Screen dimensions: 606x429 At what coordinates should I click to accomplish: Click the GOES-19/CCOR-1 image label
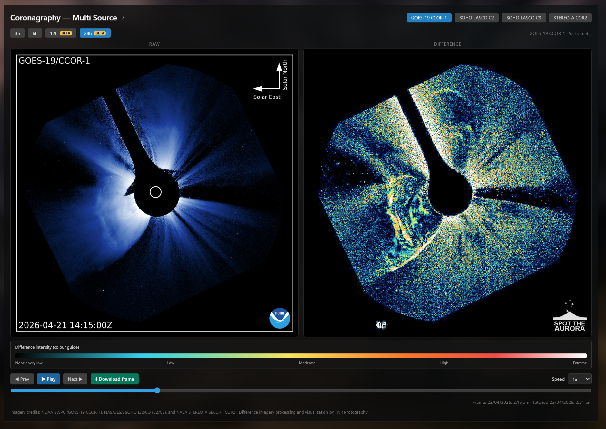(x=54, y=61)
